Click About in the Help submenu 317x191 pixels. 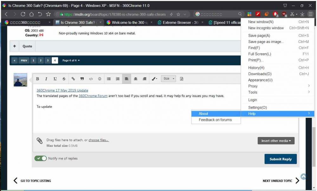pos(216,114)
